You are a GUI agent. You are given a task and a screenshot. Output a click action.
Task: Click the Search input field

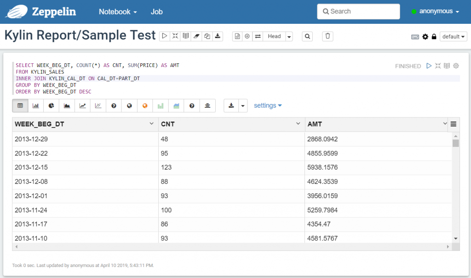point(358,11)
